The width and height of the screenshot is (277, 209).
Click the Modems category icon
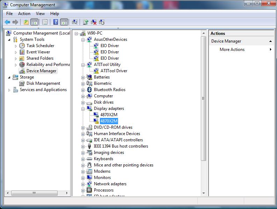tap(89, 171)
